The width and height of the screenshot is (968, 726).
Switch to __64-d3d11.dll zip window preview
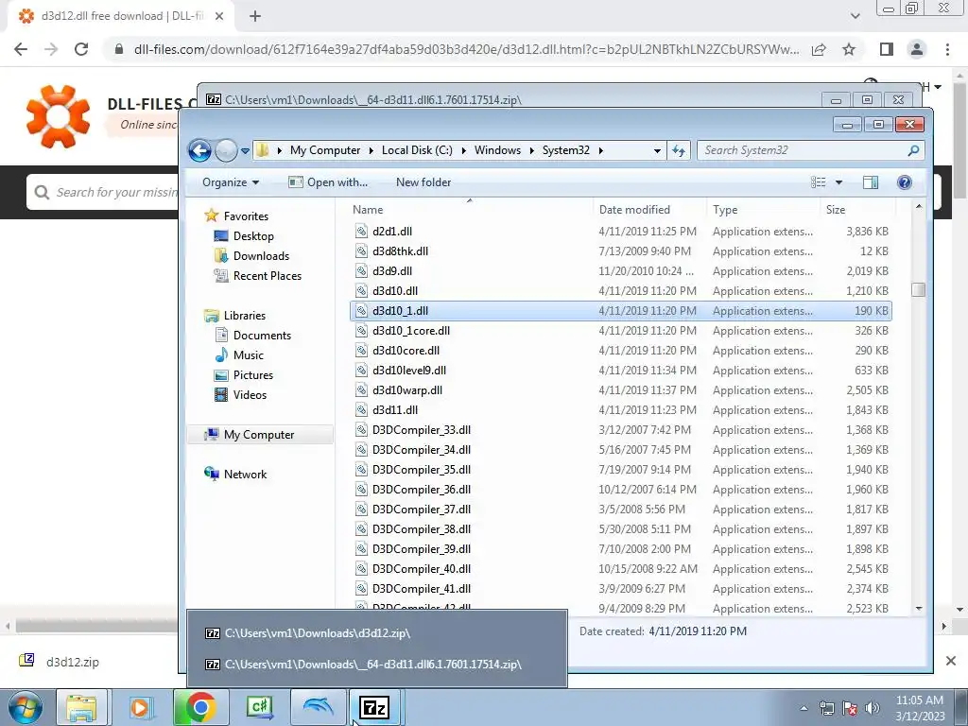pyautogui.click(x=376, y=665)
